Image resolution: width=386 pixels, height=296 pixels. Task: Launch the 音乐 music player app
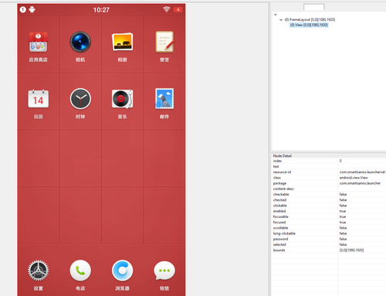pyautogui.click(x=122, y=99)
